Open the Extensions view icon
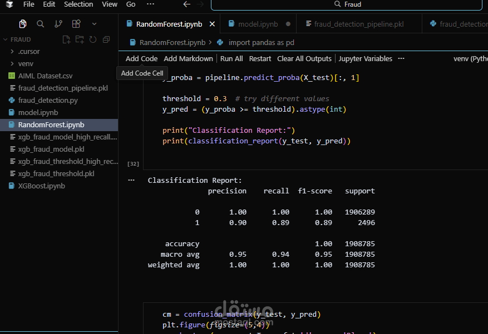 click(x=76, y=24)
